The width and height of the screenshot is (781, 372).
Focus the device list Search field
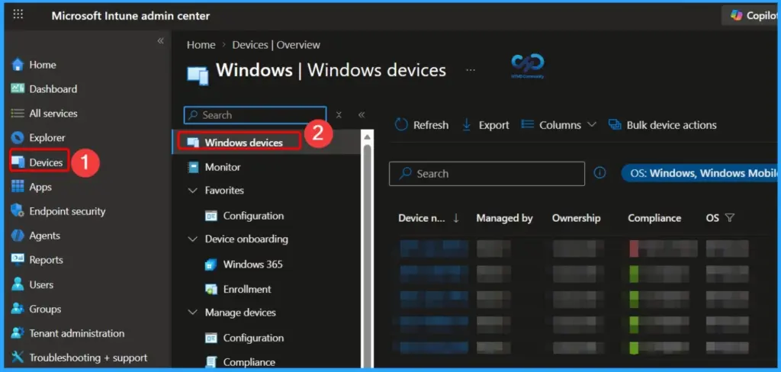coord(487,174)
